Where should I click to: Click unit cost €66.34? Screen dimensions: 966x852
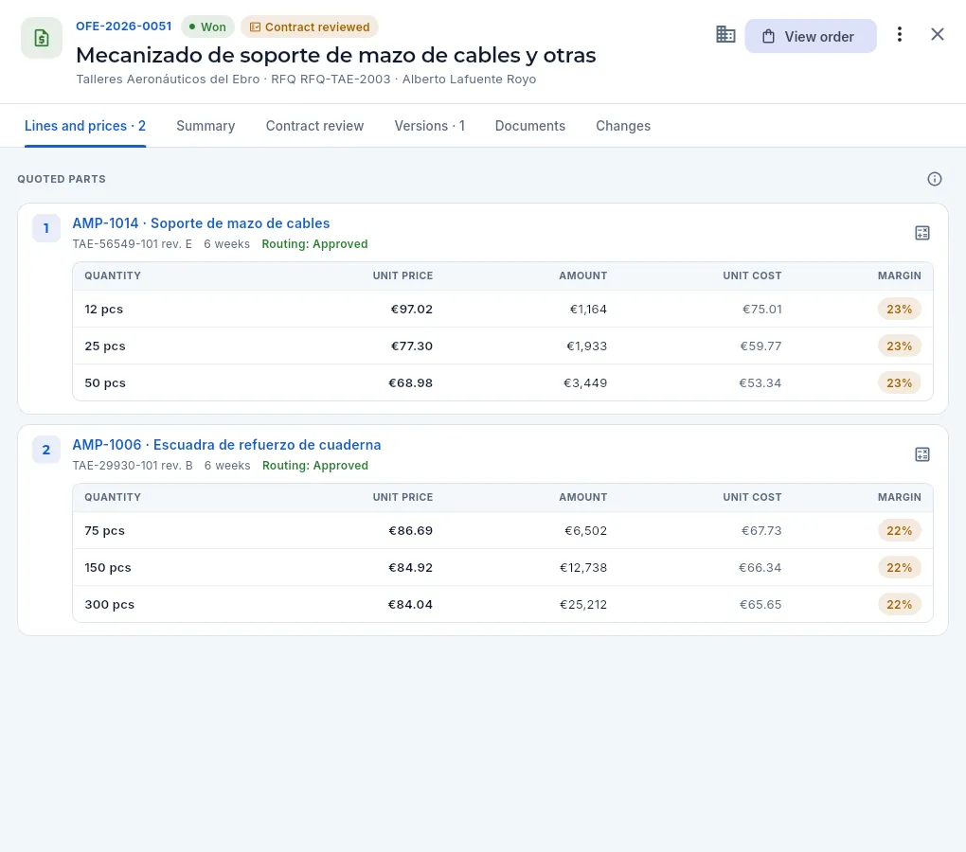click(x=760, y=568)
